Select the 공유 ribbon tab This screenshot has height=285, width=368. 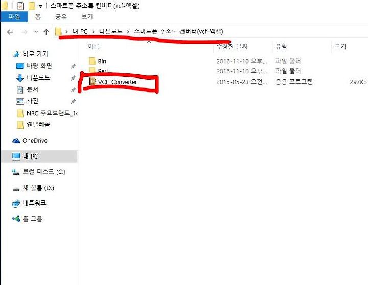(x=61, y=17)
